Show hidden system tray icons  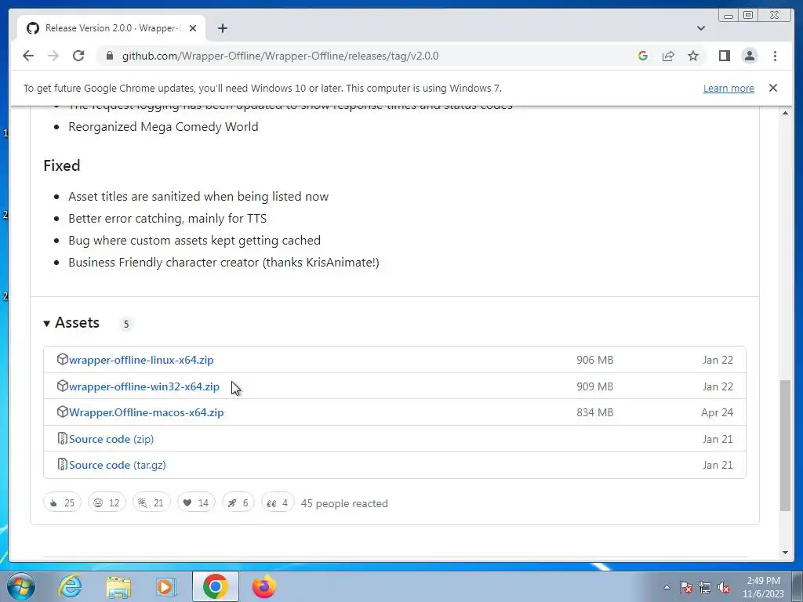click(667, 587)
